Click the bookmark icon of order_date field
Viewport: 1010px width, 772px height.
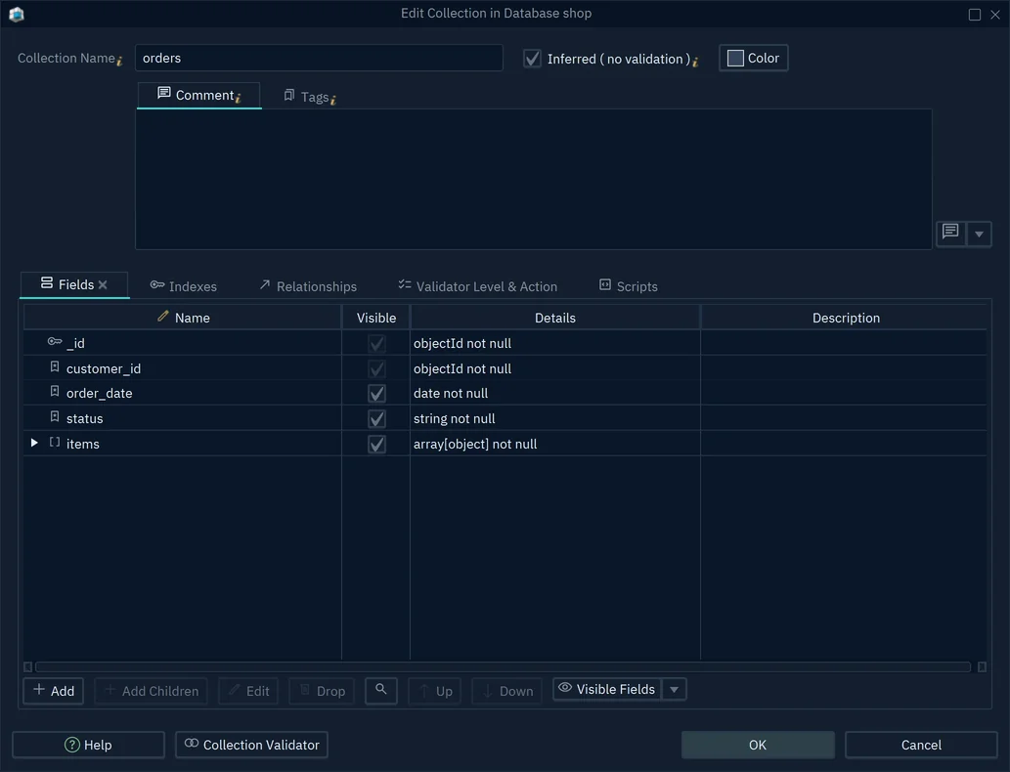(x=55, y=392)
